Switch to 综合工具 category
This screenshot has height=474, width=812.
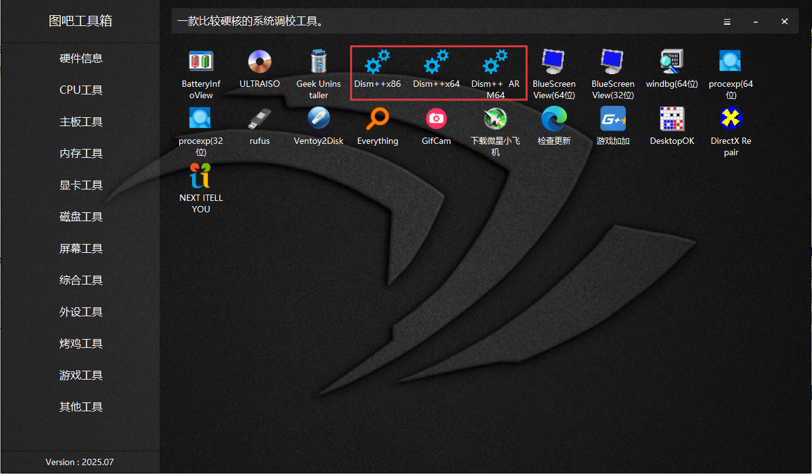[80, 280]
